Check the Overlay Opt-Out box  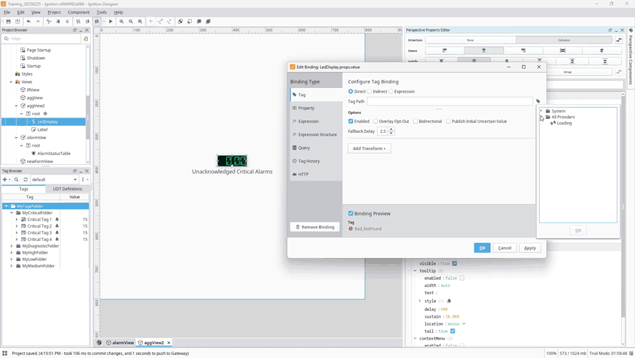click(x=375, y=121)
